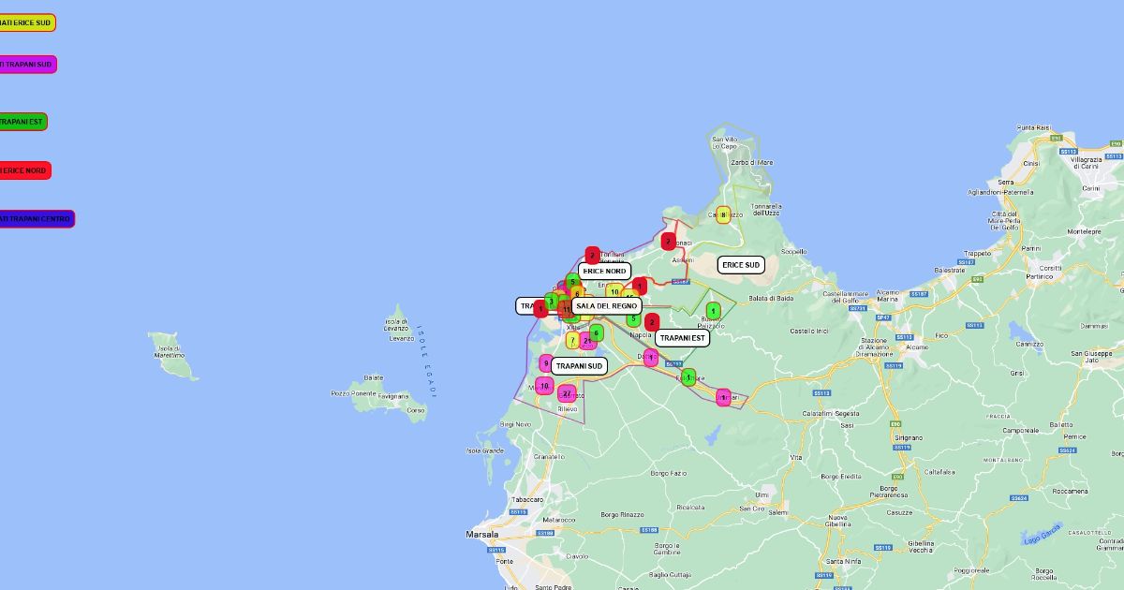Open the green marker at Fulgatore

[688, 377]
